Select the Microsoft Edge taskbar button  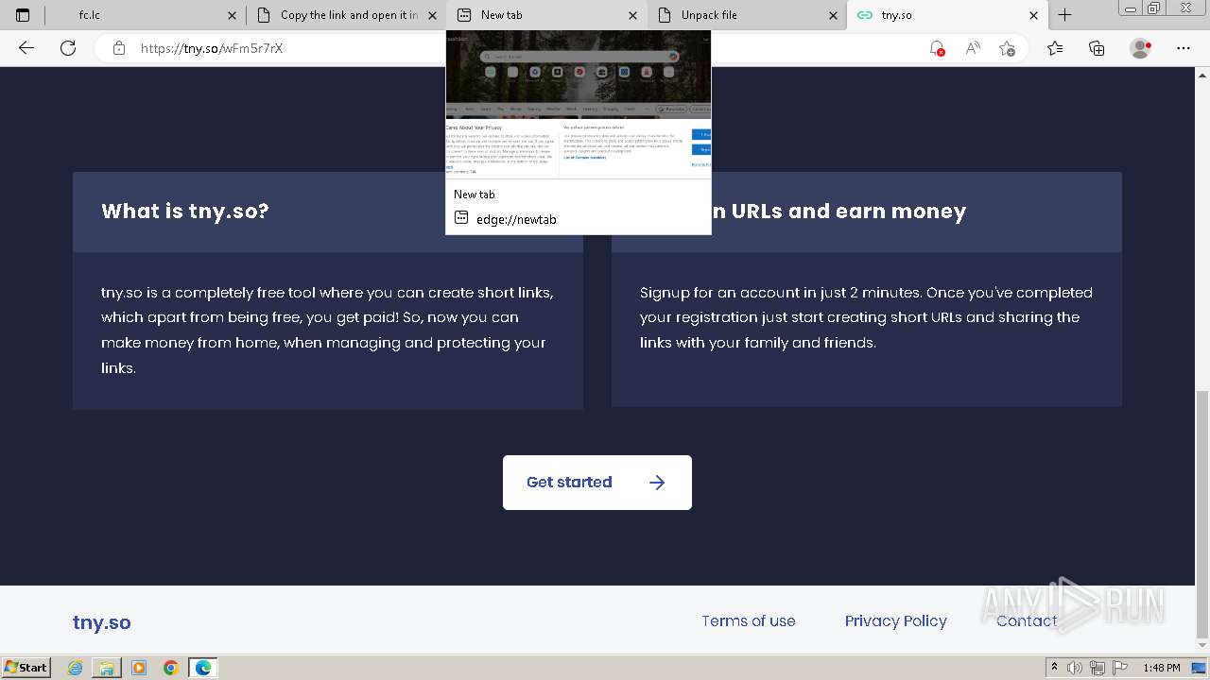[x=203, y=668]
